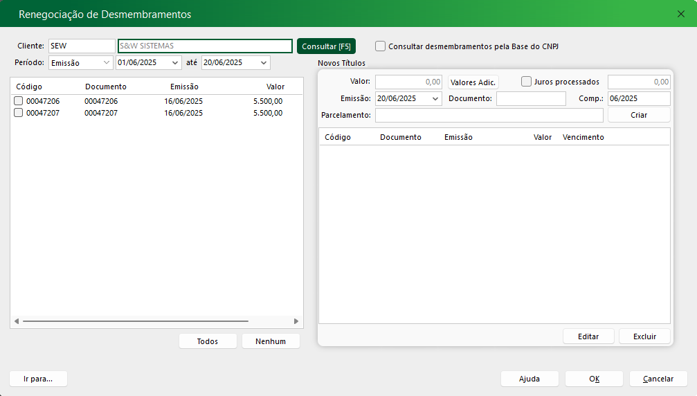
Task: Check the box for título 00047206
Action: click(19, 102)
